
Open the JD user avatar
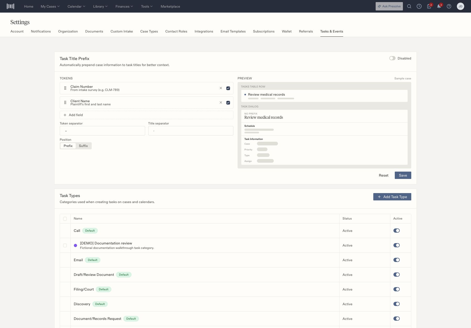tap(461, 6)
